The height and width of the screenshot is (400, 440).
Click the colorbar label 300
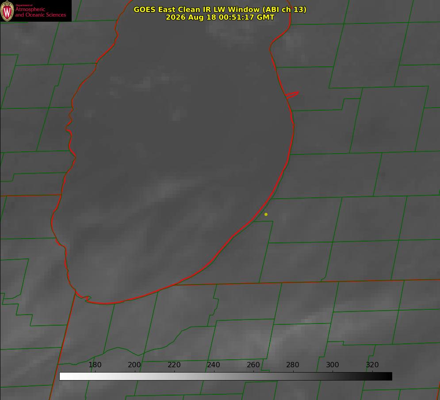tap(333, 365)
